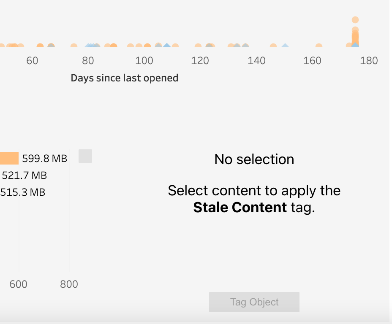Screen dimensions: 392x324
Task: Click the blue triangle at 175 days
Action: tap(355, 46)
